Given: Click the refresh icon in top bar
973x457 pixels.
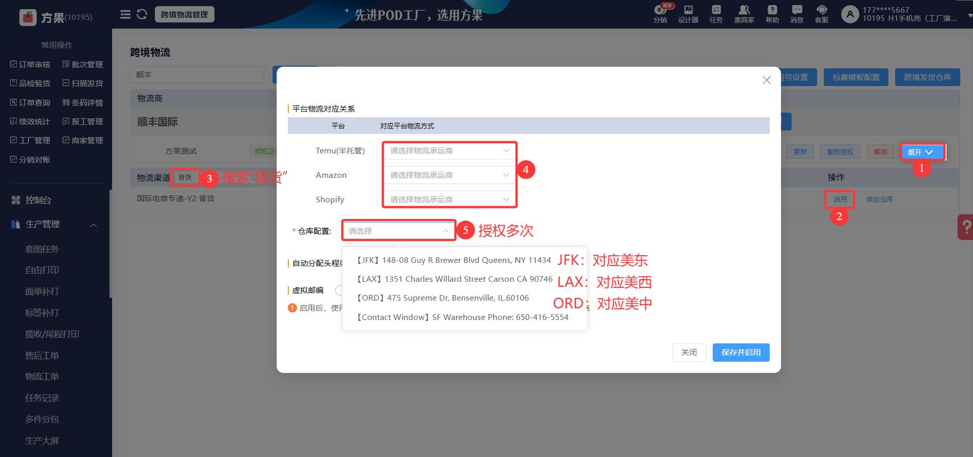Looking at the screenshot, I should 142,14.
